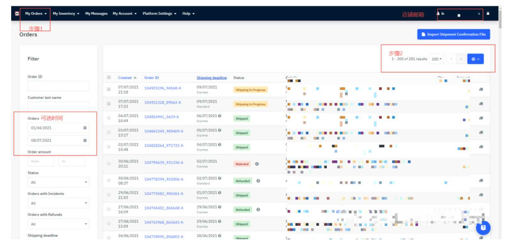This screenshot has width=508, height=246.
Task: Sort by the Shipping deadline column
Action: point(212,78)
